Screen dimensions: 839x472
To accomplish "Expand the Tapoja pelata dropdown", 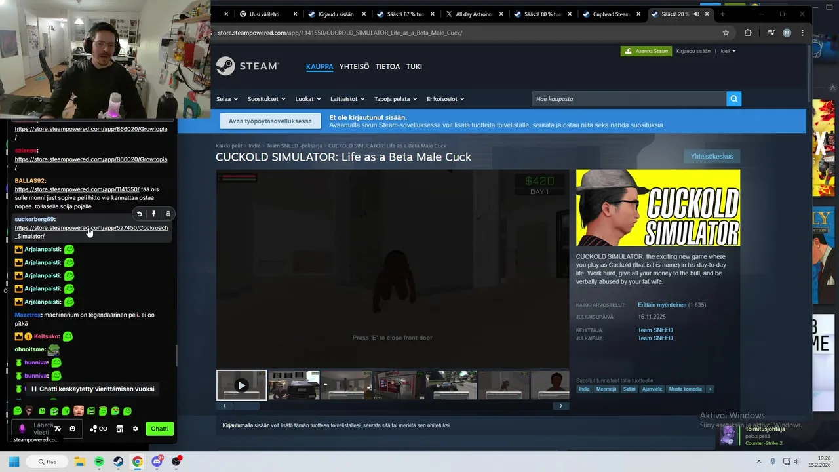I will pos(395,99).
